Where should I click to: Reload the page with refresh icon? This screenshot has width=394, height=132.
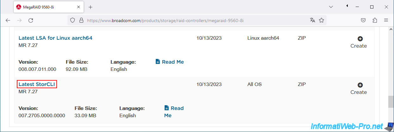31,20
